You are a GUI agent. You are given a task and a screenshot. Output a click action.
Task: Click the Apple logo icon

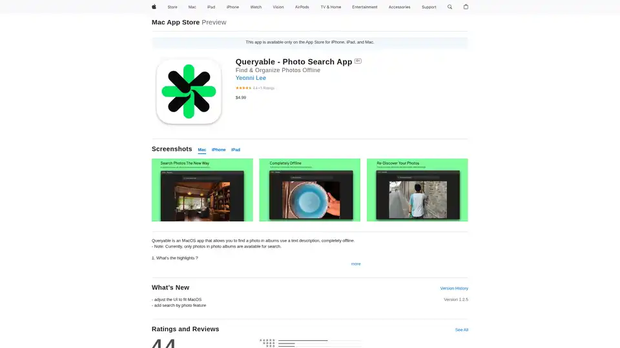(x=154, y=7)
